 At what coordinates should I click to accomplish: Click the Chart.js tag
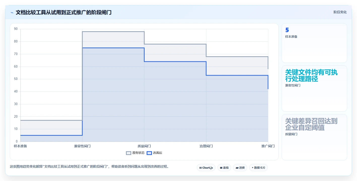click(206, 168)
